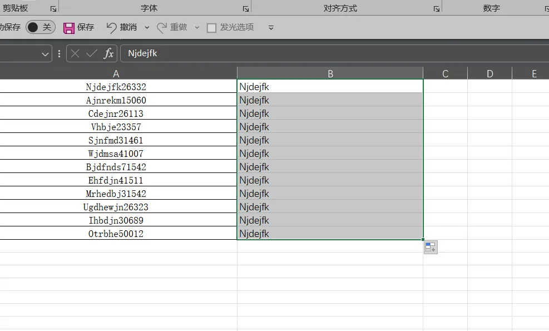
Task: Select column B header
Action: [x=330, y=73]
